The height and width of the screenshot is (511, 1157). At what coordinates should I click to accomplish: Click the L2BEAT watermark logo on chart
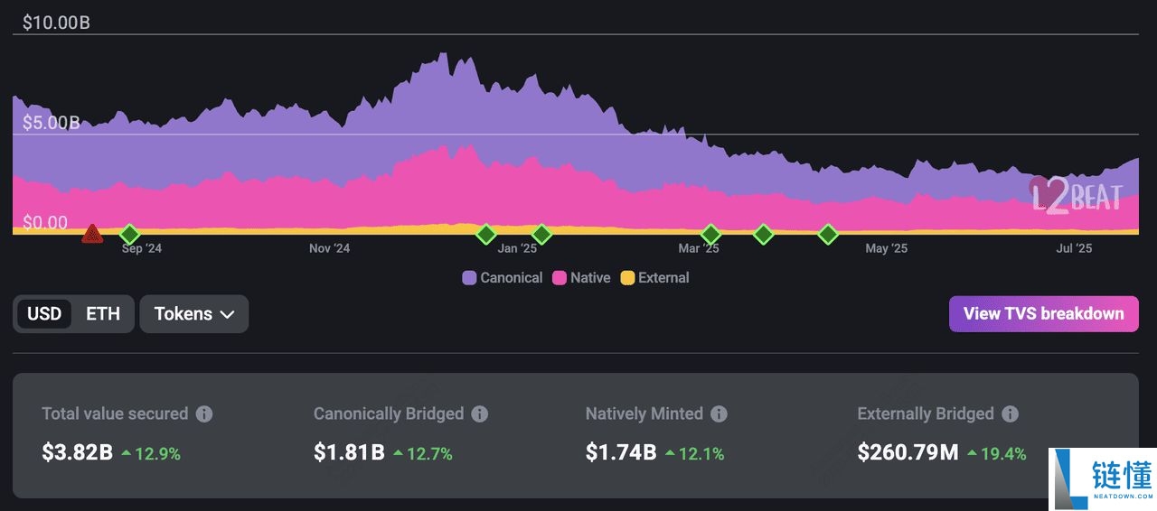[1077, 196]
